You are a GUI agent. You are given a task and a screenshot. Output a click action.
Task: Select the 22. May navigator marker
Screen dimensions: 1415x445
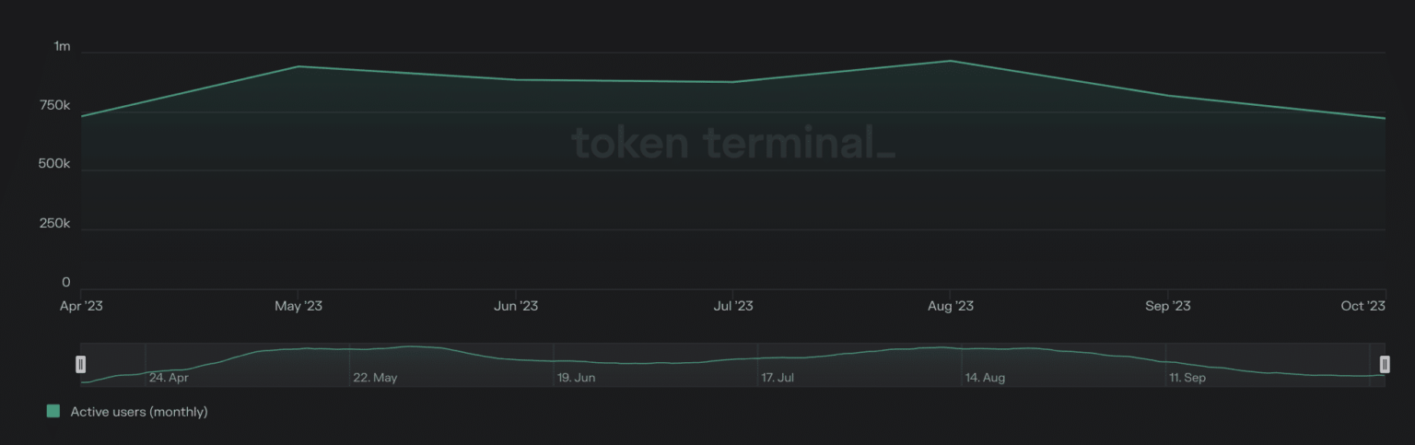click(375, 378)
